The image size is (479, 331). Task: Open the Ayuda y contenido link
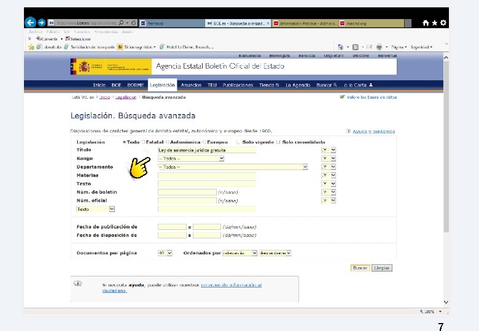point(373,131)
